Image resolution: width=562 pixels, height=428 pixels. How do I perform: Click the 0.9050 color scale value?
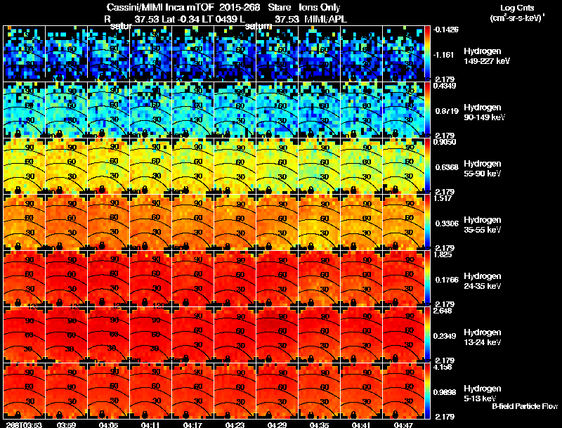445,142
